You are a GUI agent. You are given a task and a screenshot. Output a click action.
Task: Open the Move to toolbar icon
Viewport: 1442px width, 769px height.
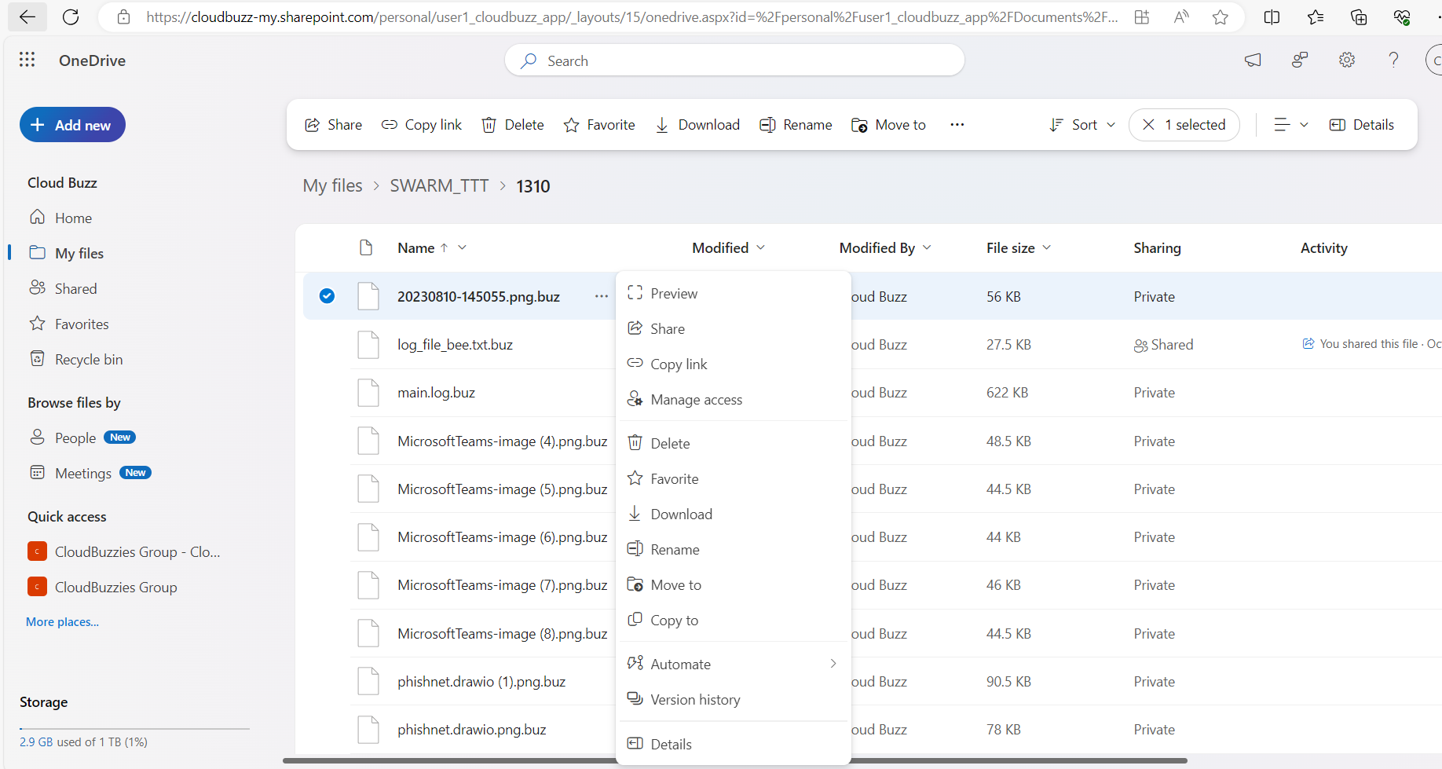coord(858,124)
